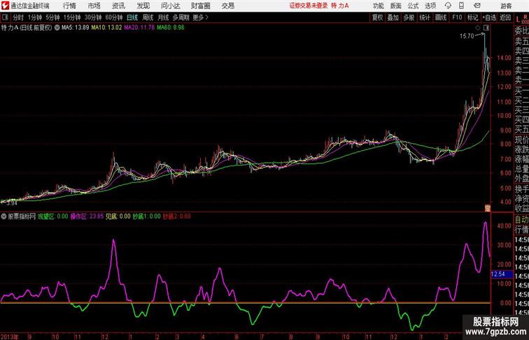
Task: Click the 2013年 label on time axis
Action: tap(10, 337)
